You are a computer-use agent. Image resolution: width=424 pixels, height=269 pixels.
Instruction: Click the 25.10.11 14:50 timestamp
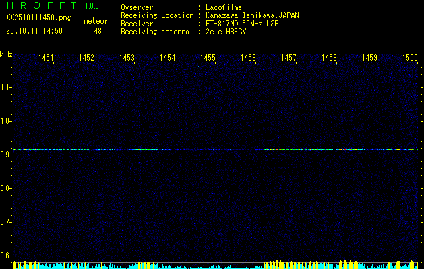click(34, 30)
